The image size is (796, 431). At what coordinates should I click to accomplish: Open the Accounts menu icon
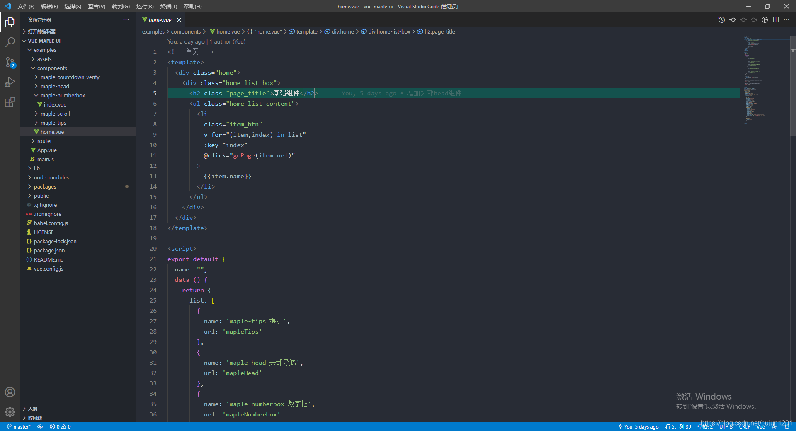click(10, 392)
